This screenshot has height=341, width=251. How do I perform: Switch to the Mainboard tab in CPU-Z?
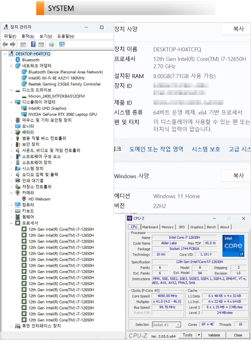click(150, 227)
